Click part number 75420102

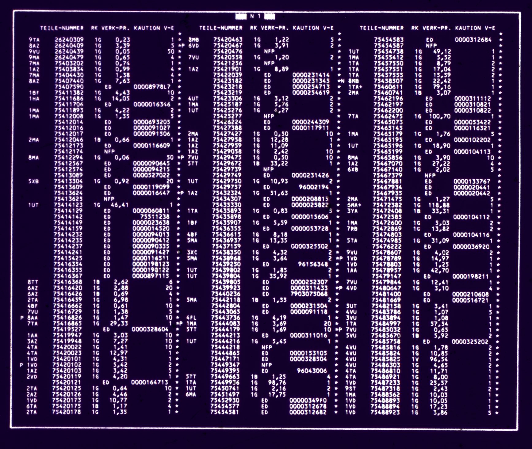67,365
